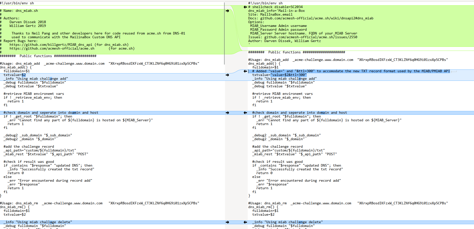The height and width of the screenshot is (229, 474).
Task: Click '#Usage: dns_miab_rm' line in left pane
Action: coord(100,203)
